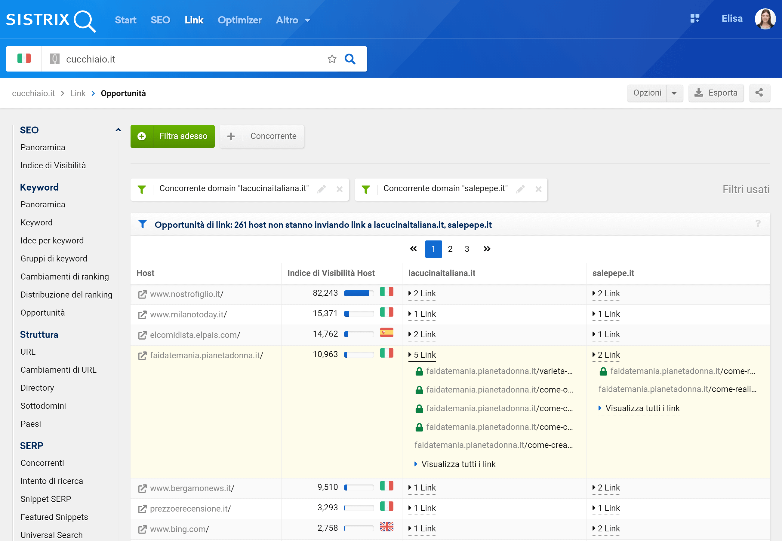The height and width of the screenshot is (541, 782).
Task: Edit the salepepe.it filter pencil icon
Action: [x=521, y=189]
